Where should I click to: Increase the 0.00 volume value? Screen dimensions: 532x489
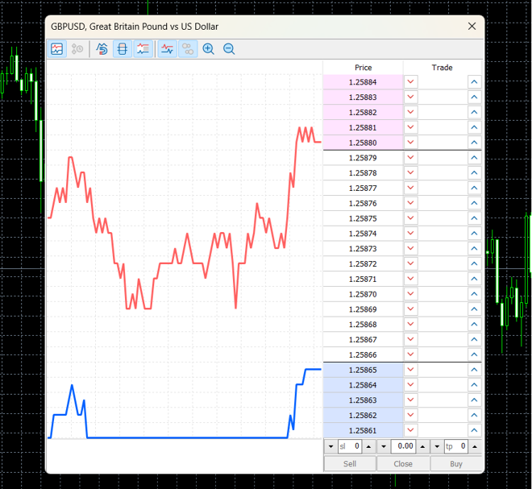422,446
